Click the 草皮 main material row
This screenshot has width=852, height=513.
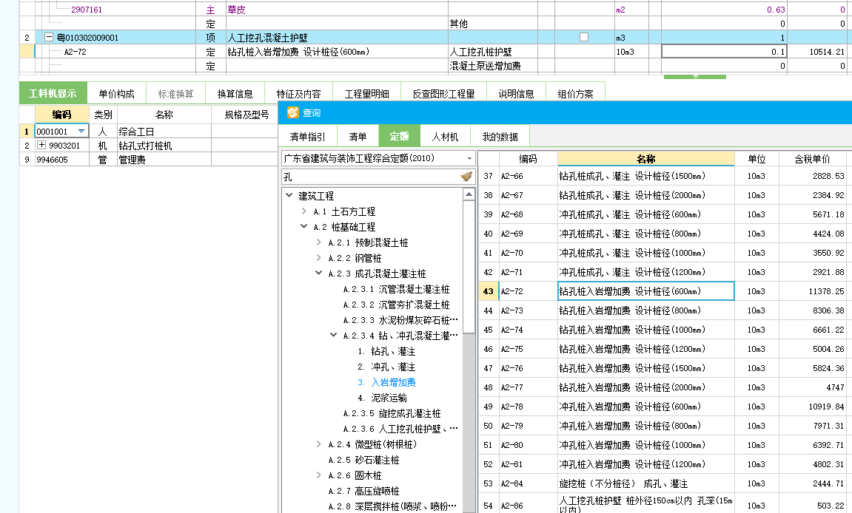pyautogui.click(x=435, y=9)
